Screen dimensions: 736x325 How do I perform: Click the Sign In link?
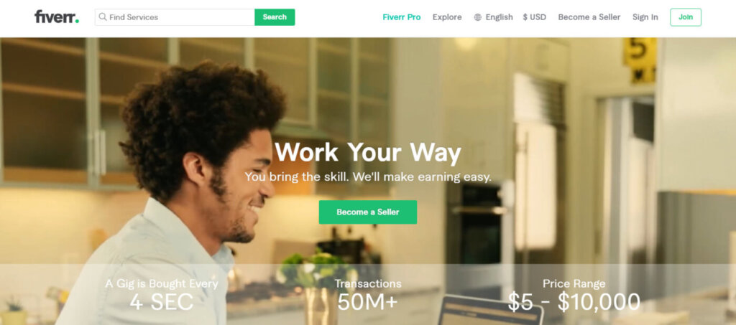(645, 17)
